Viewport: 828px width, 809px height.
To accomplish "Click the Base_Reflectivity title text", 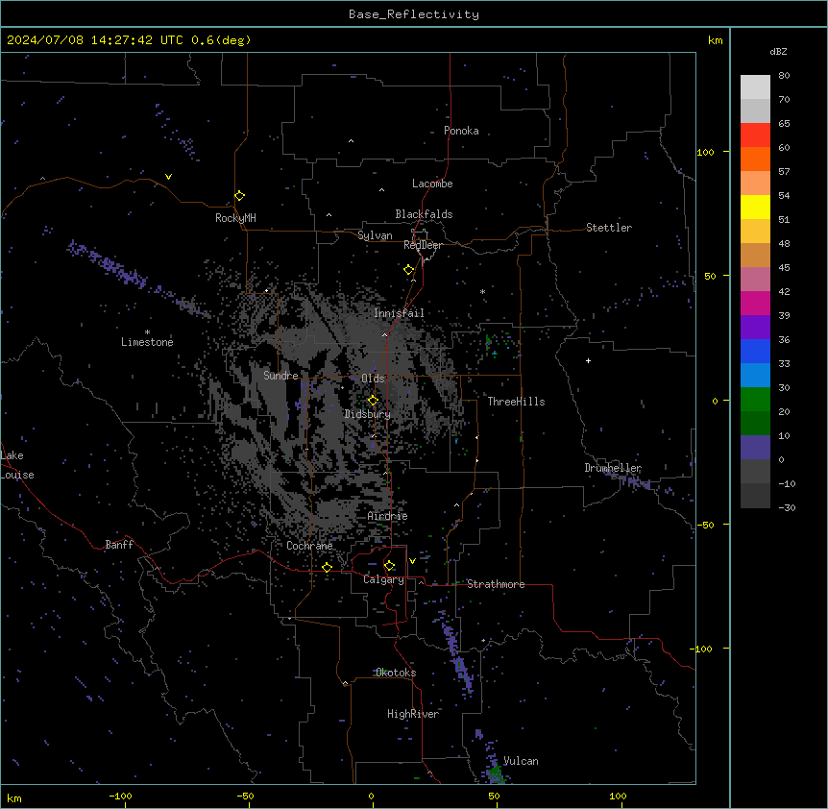I will coord(414,14).
